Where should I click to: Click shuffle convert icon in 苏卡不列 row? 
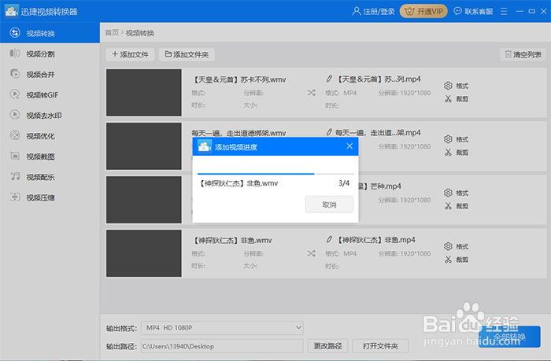pyautogui.click(x=311, y=93)
